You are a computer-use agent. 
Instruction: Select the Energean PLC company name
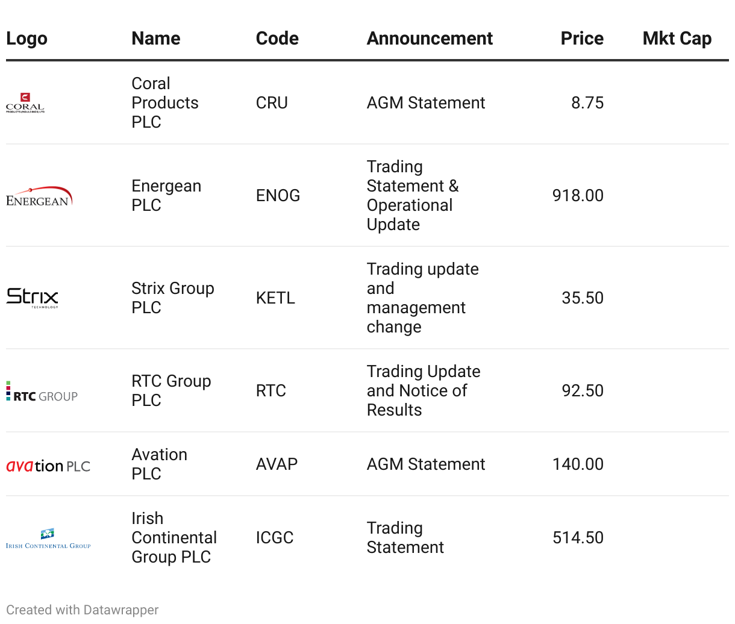click(166, 195)
